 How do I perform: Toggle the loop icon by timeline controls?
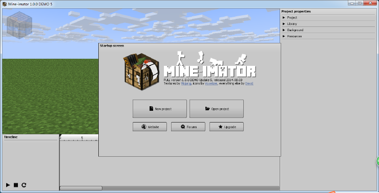[x=24, y=185]
